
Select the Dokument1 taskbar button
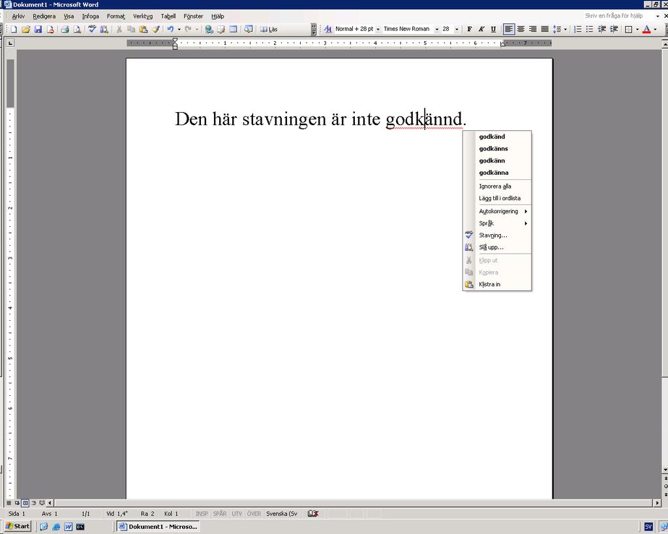pos(158,526)
